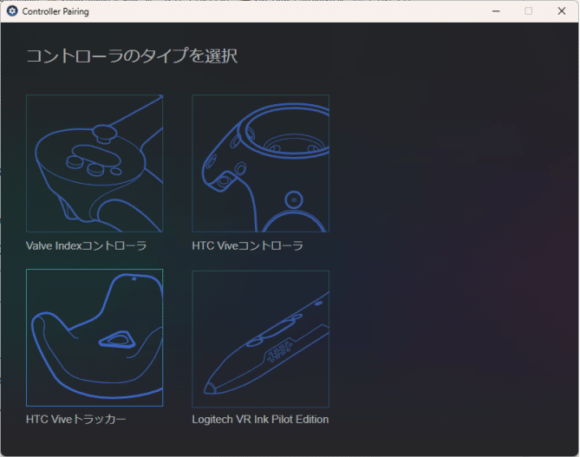
Task: Select the Valve Index controller image
Action: coord(94,164)
